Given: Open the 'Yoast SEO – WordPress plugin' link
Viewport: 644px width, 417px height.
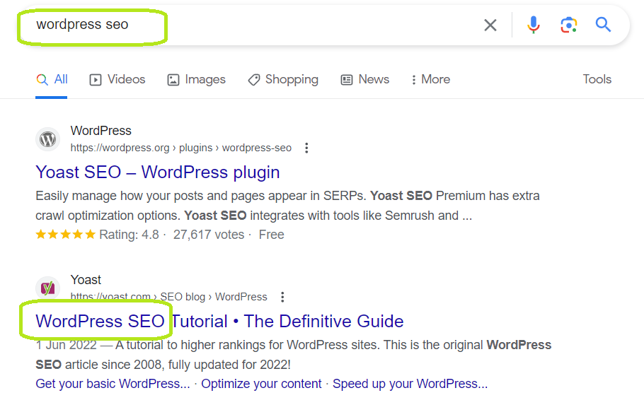Looking at the screenshot, I should pos(158,172).
